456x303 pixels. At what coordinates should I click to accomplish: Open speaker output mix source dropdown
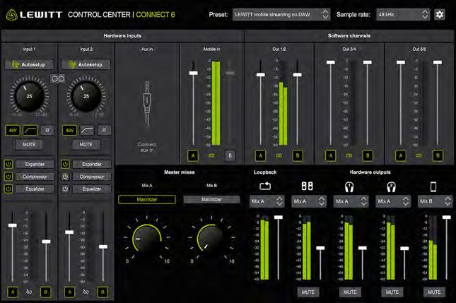coord(308,201)
